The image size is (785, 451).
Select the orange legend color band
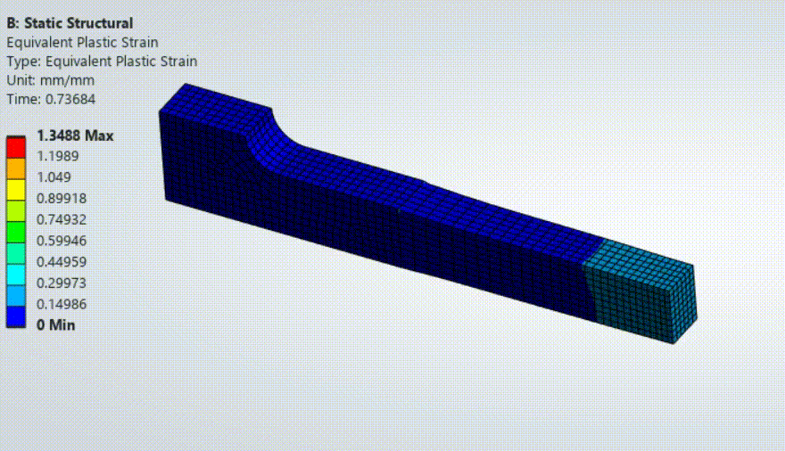16,167
